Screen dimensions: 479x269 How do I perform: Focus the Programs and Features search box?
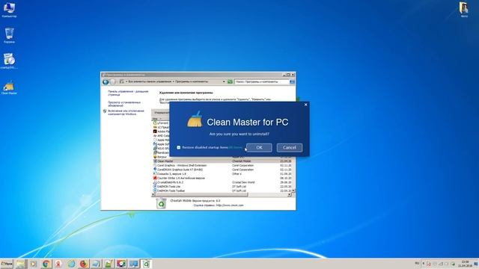[261, 81]
